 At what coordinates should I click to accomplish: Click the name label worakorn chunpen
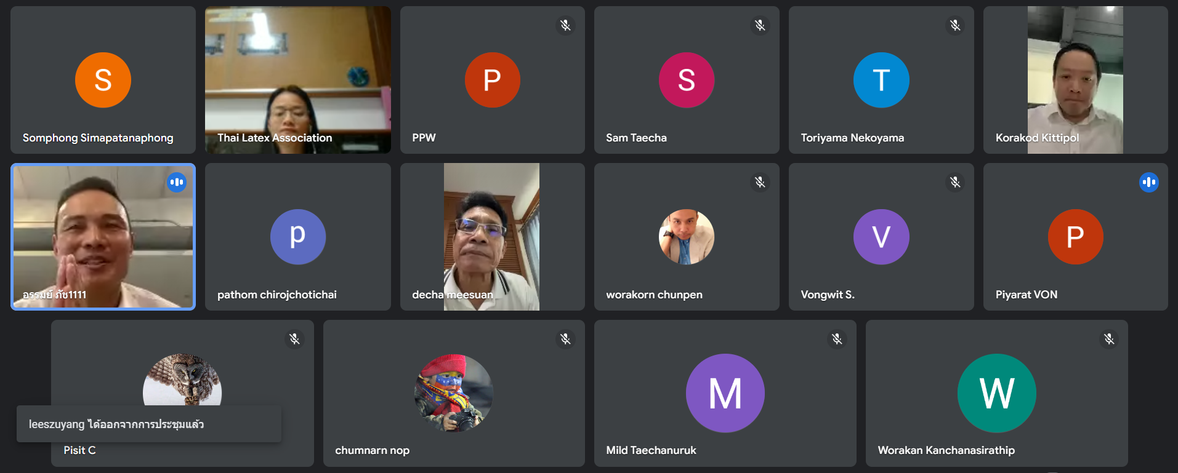tap(654, 295)
